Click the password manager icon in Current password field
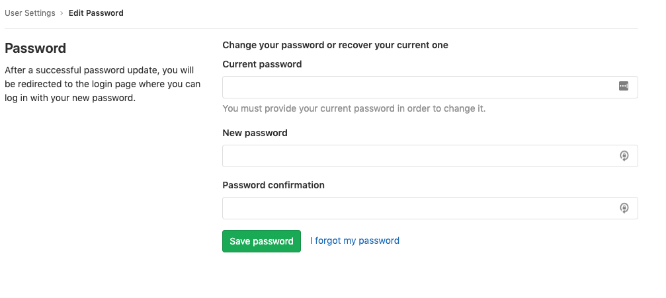666x298 pixels. tap(623, 86)
